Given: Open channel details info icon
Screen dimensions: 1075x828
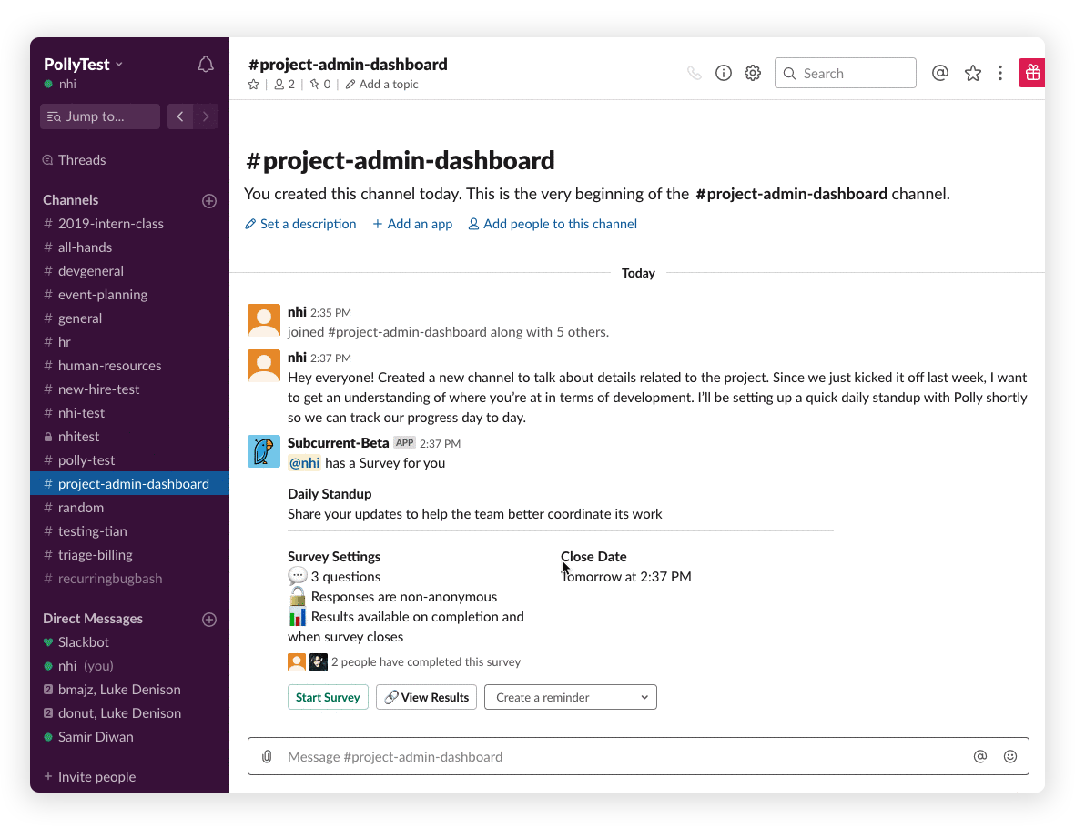Looking at the screenshot, I should (724, 74).
